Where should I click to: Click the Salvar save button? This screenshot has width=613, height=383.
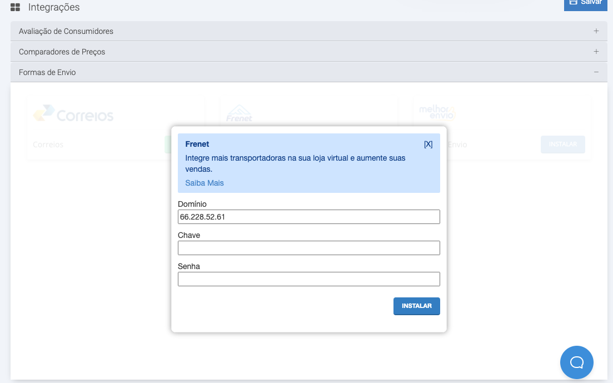coord(585,3)
